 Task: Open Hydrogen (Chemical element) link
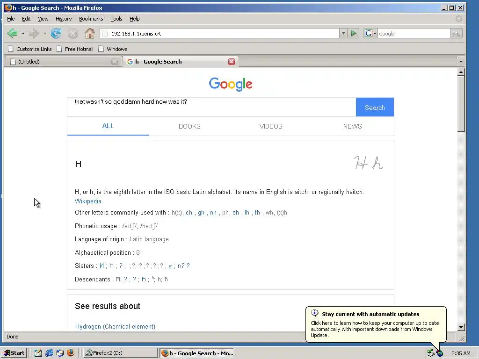click(x=115, y=327)
